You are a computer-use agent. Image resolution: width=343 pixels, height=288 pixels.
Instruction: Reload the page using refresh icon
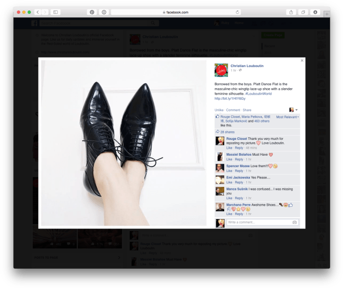238,12
